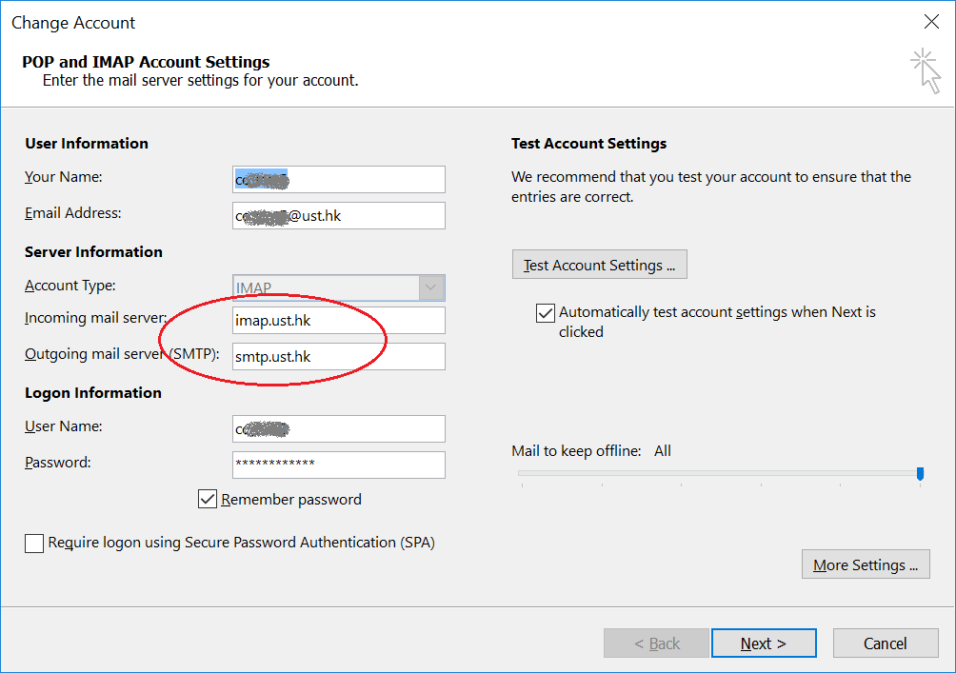The height and width of the screenshot is (673, 956).
Task: Click the wizard cursor icon in header
Action: coord(925,71)
